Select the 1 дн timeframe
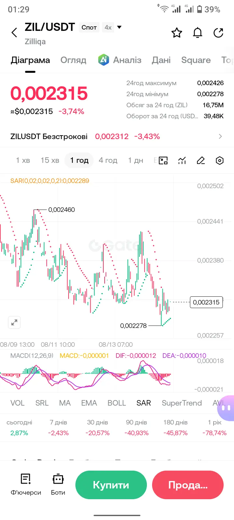234x520 pixels. point(136,160)
